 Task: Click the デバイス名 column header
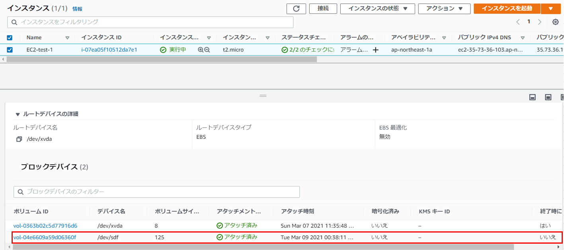[x=111, y=212]
